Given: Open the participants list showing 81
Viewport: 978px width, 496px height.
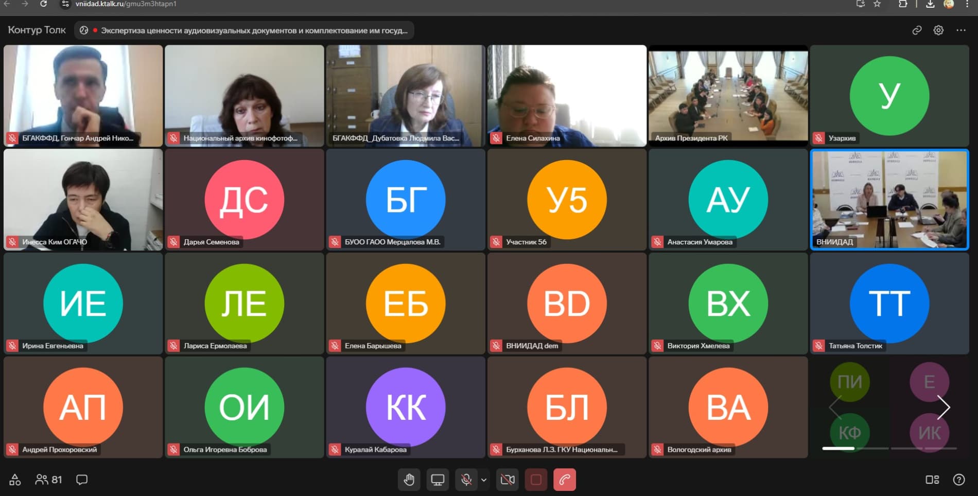Looking at the screenshot, I should tap(48, 480).
